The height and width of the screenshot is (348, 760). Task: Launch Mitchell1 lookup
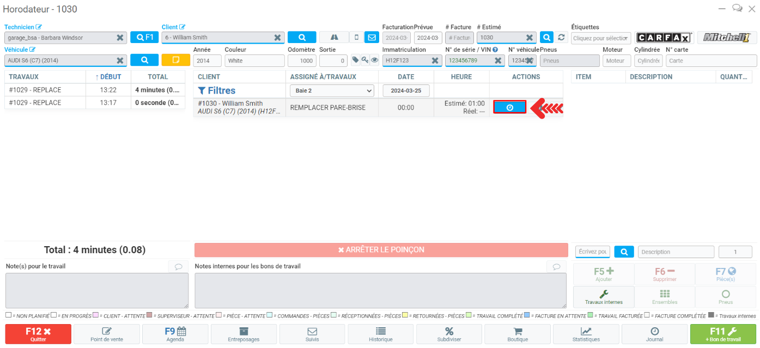tap(727, 38)
